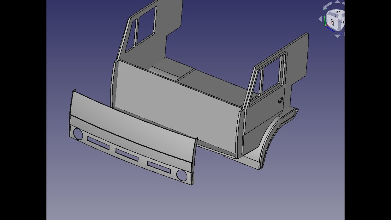Select the truck cab front grille panel
Viewport: 391px width, 220px height.
tap(133, 137)
